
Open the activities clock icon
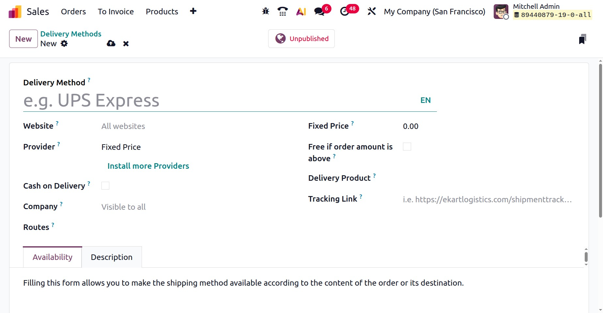pyautogui.click(x=345, y=11)
